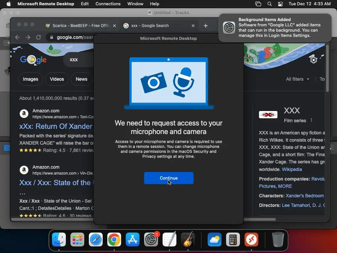Open Google quick settings gear
The height and width of the screenshot is (253, 337).
pos(313,60)
